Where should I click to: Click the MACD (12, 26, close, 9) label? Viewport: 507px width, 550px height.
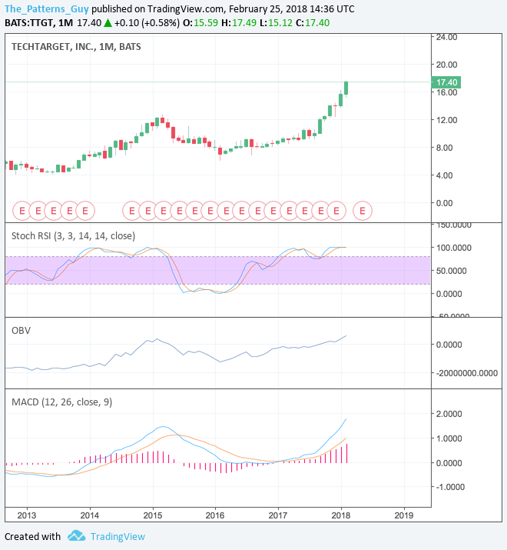point(61,402)
